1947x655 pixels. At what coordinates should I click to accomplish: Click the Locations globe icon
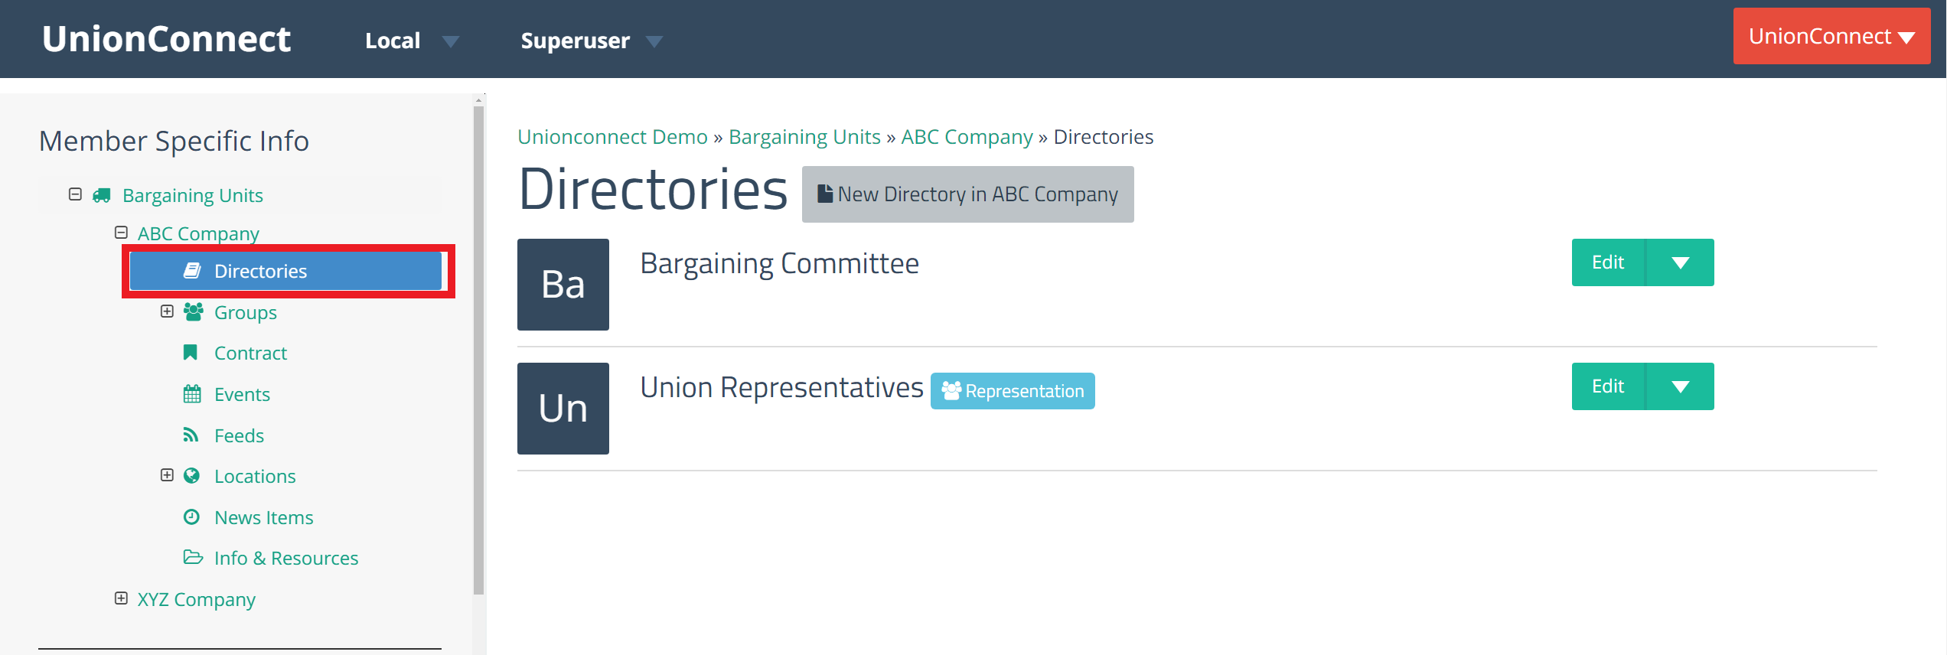click(x=191, y=476)
